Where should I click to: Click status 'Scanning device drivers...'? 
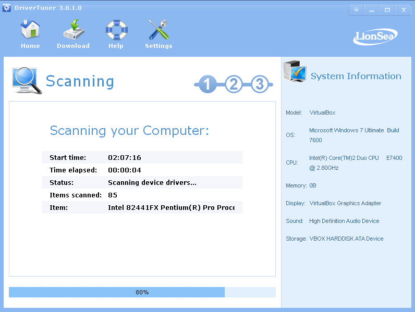click(152, 182)
